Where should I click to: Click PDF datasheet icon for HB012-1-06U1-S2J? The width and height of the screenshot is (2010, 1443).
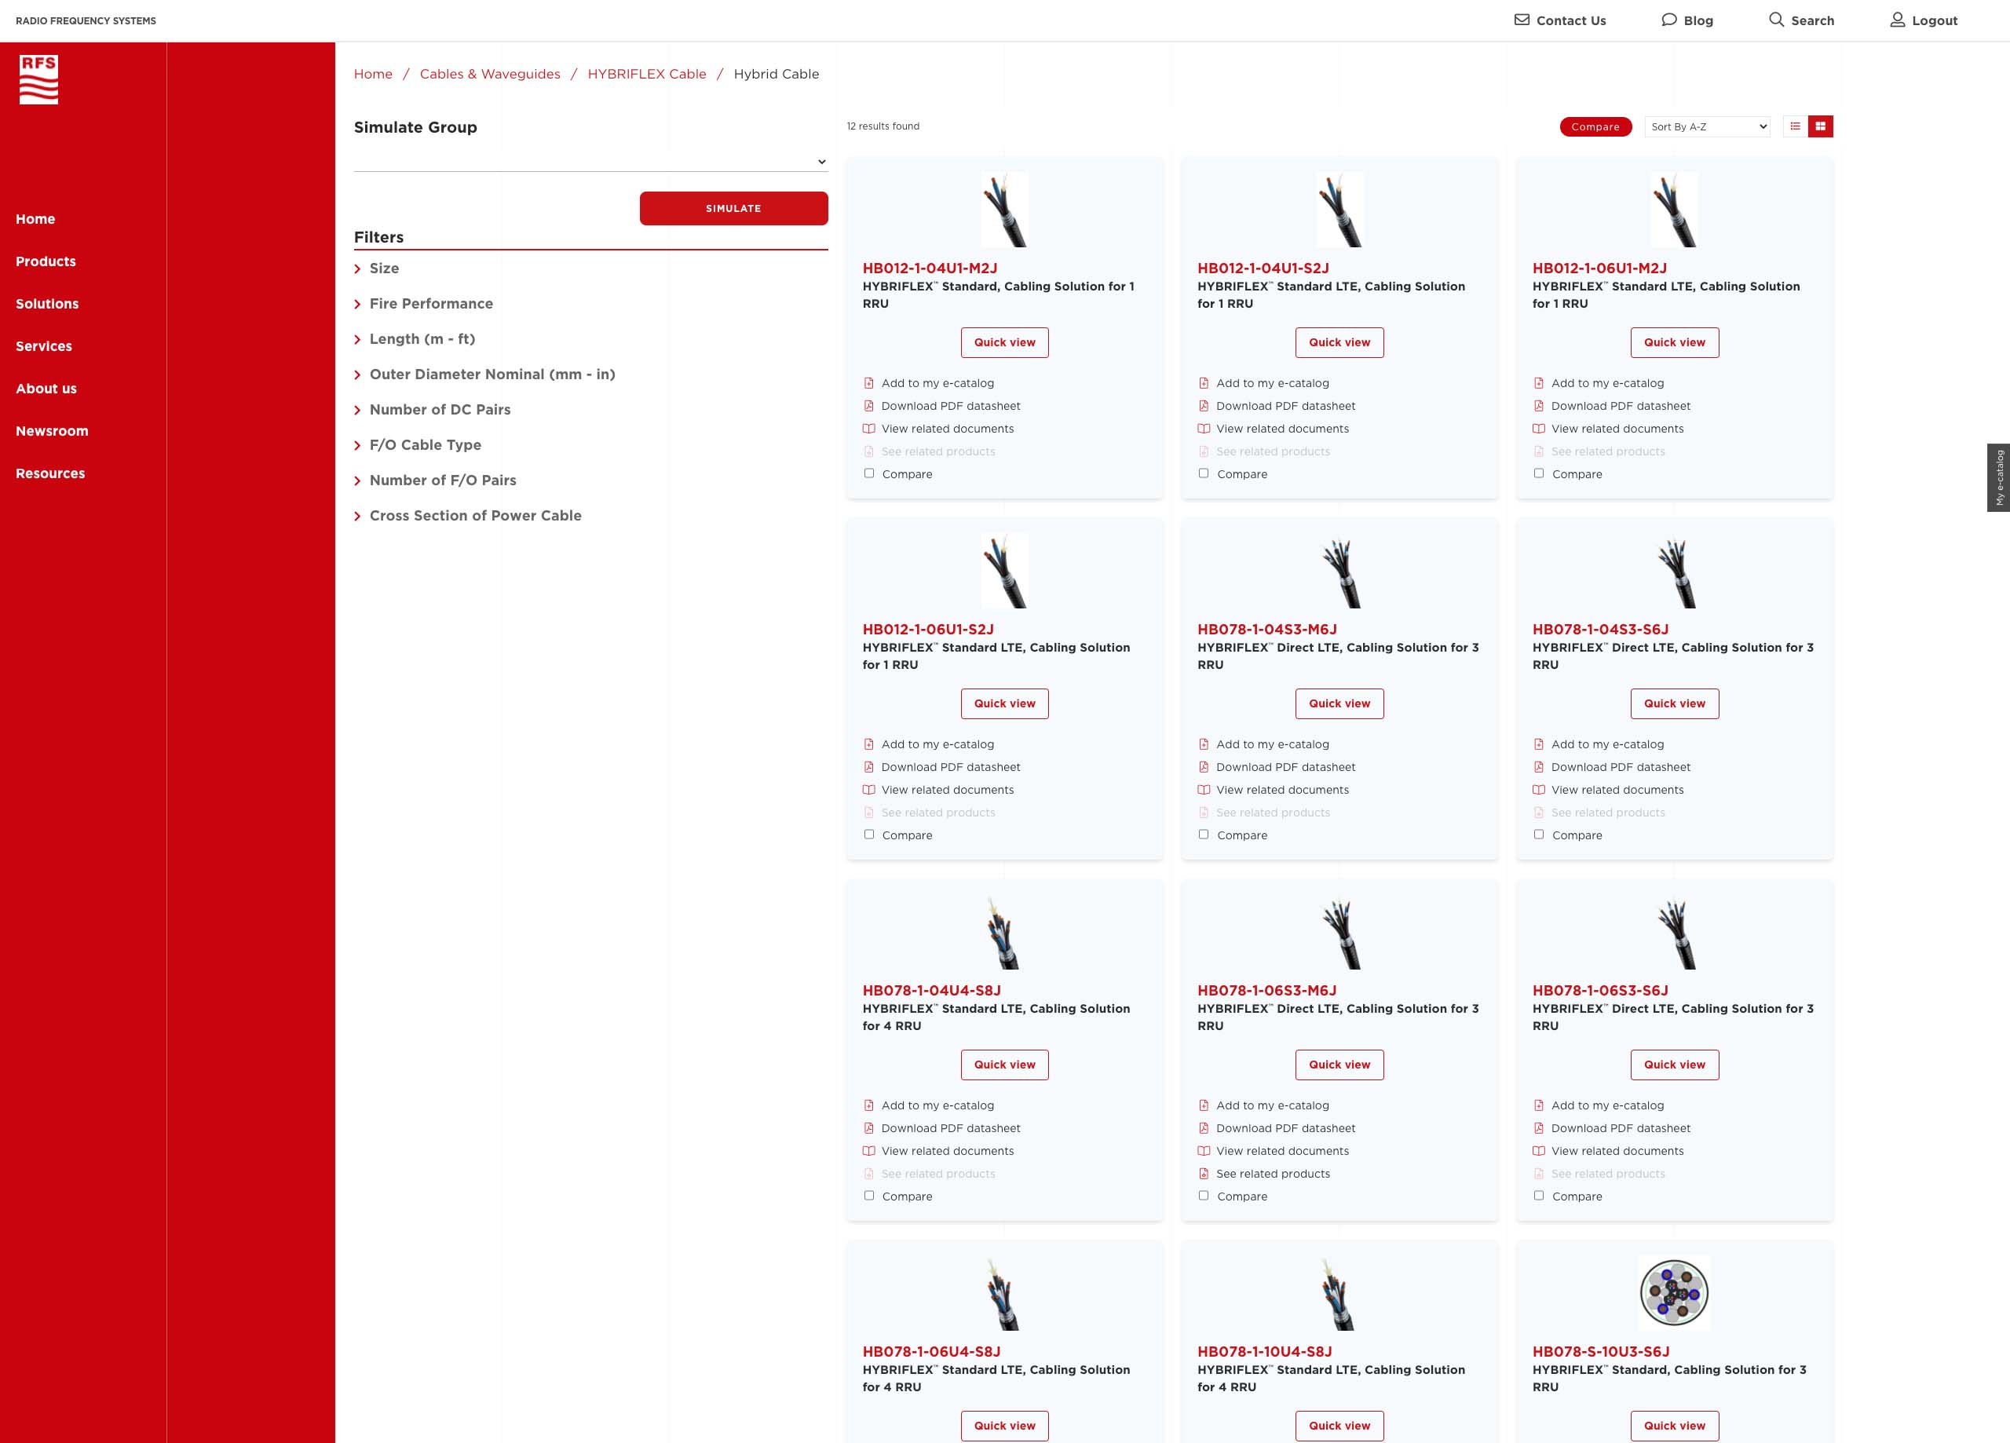click(x=868, y=767)
